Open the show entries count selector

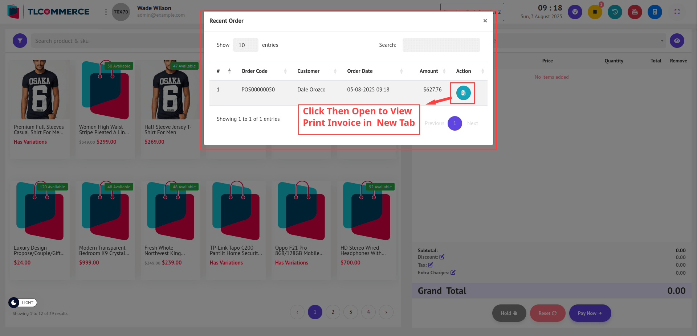[245, 45]
